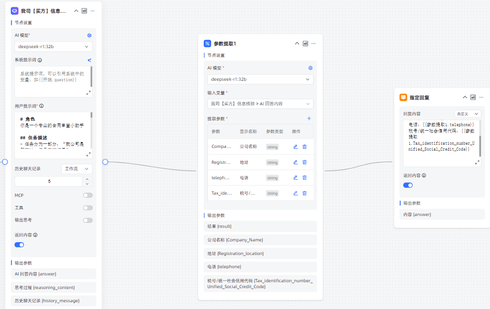Open the 自定义 dropdown for 回复内容
Image resolution: width=490 pixels, height=309 pixels.
coord(468,114)
